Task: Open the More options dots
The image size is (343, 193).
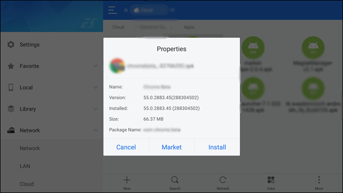Action: coord(319,180)
